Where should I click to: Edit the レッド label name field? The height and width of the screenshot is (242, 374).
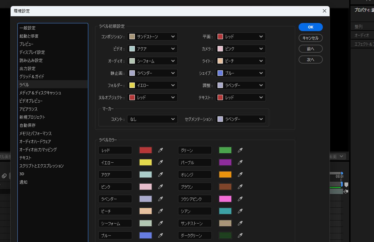pos(115,150)
